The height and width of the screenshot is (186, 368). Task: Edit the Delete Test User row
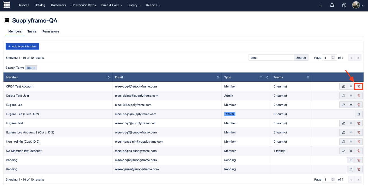[x=343, y=96]
